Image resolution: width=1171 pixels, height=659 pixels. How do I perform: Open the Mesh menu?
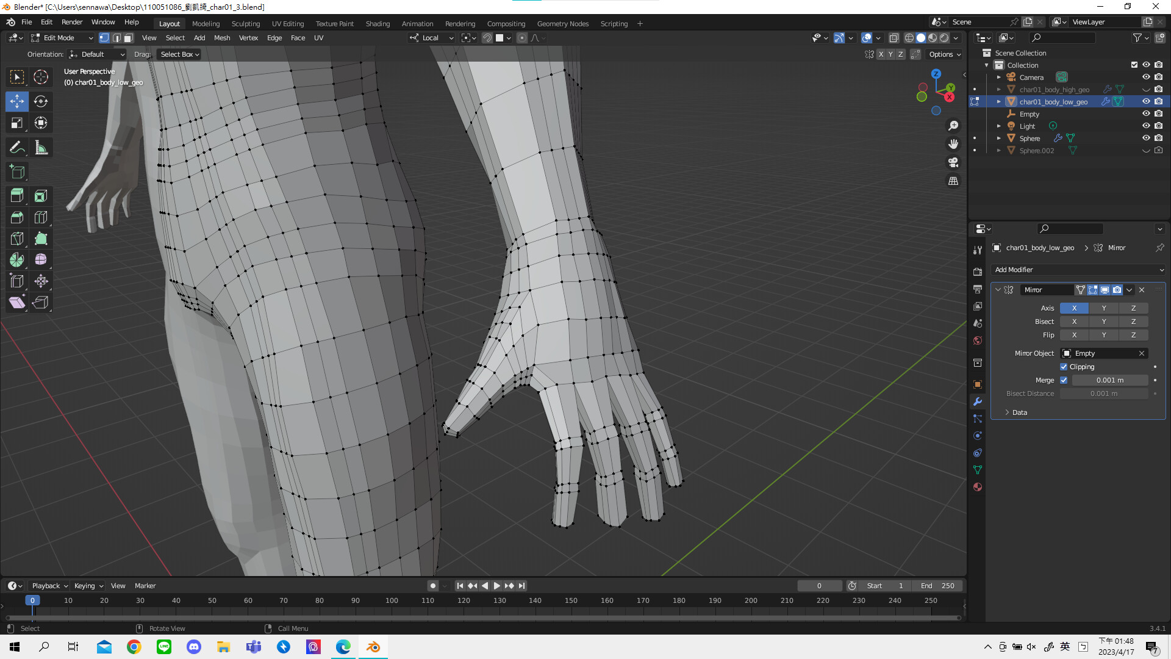pos(222,38)
